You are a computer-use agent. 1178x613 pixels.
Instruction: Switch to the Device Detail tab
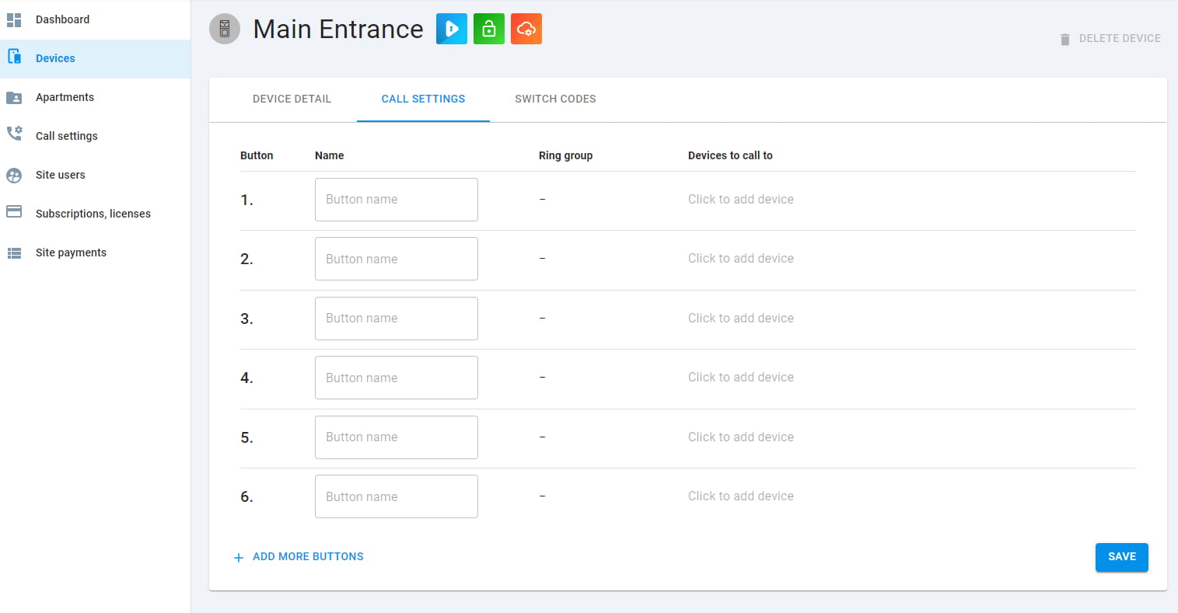(292, 99)
